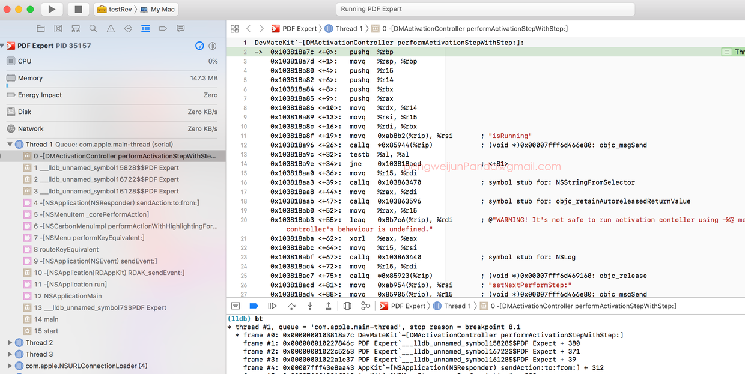Viewport: 745px width, 374px height.
Task: Expand Thread 3
Action: [x=10, y=354]
